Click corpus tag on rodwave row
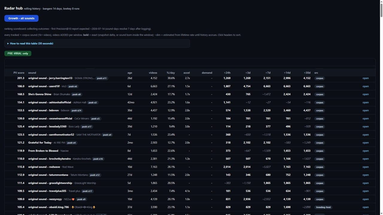The image size is (383, 215). tap(320, 167)
